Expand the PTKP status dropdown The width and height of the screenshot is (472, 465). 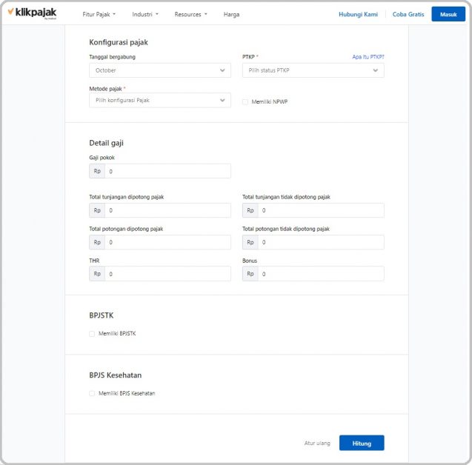[313, 70]
